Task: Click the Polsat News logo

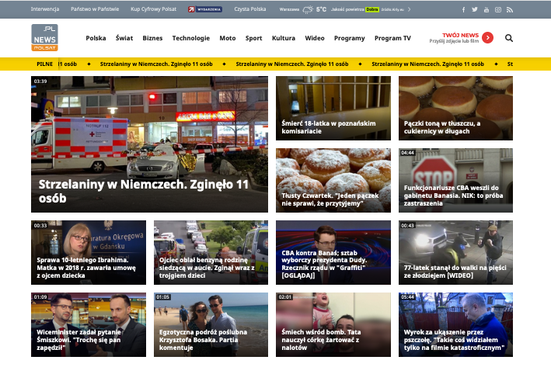Action: 45,37
